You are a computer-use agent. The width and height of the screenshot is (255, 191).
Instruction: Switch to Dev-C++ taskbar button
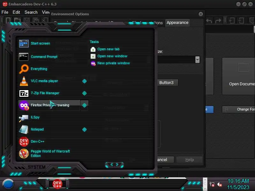coord(57,184)
